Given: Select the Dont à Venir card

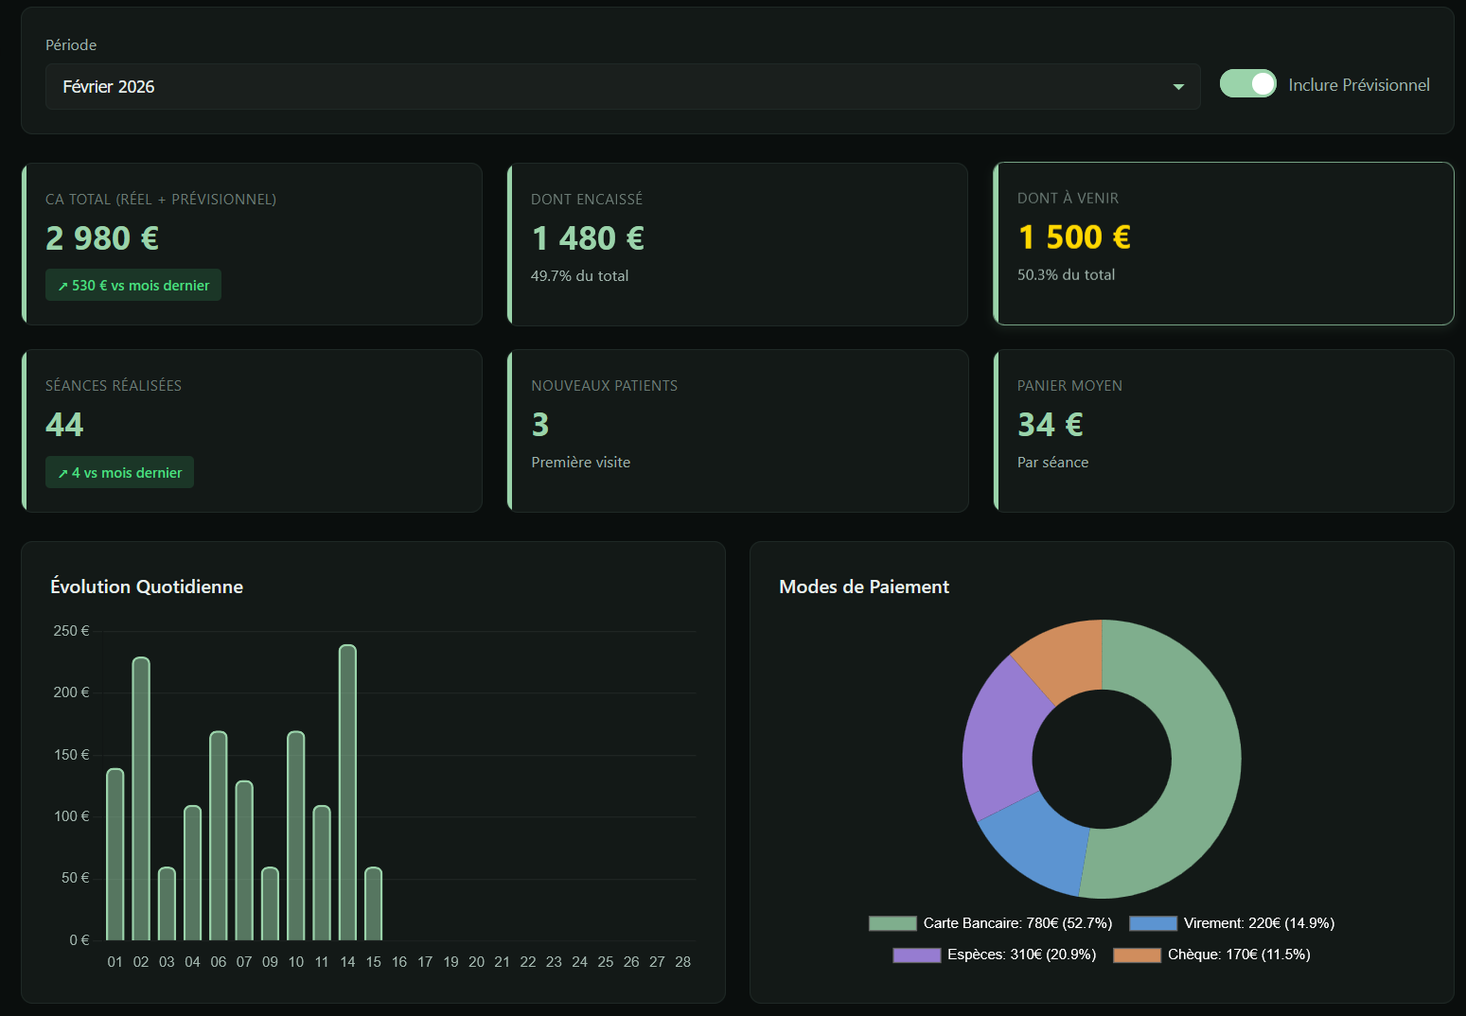Looking at the screenshot, I should (1224, 244).
